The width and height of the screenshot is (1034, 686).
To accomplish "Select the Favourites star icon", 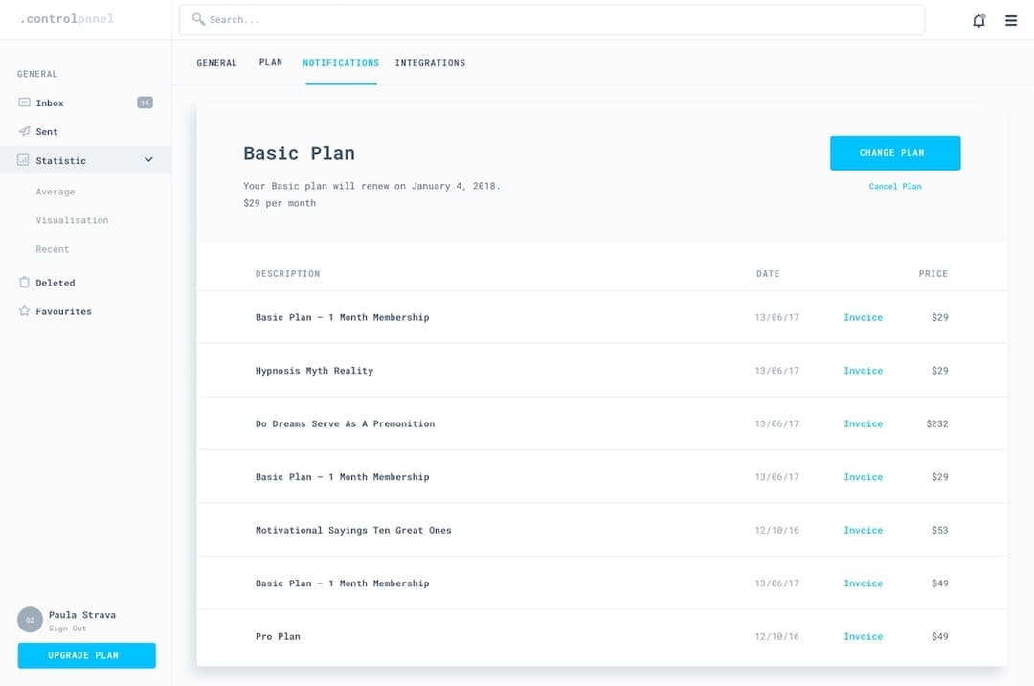I will click(x=23, y=310).
